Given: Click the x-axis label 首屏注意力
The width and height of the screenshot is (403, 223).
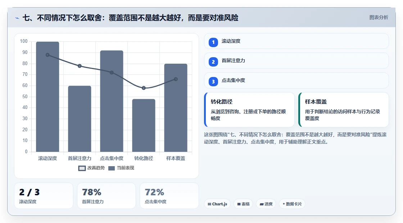Looking at the screenshot, I should 80,159.
